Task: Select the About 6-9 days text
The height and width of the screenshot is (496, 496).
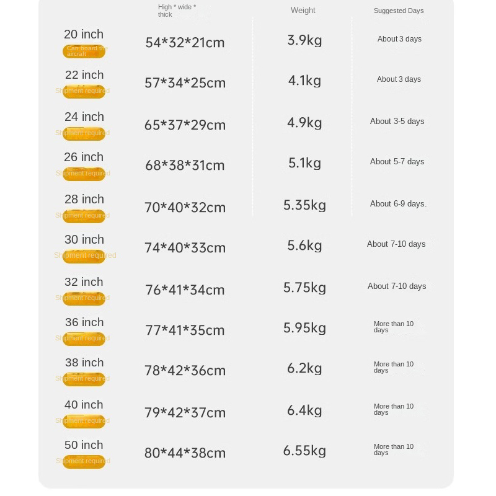Action: tap(398, 204)
